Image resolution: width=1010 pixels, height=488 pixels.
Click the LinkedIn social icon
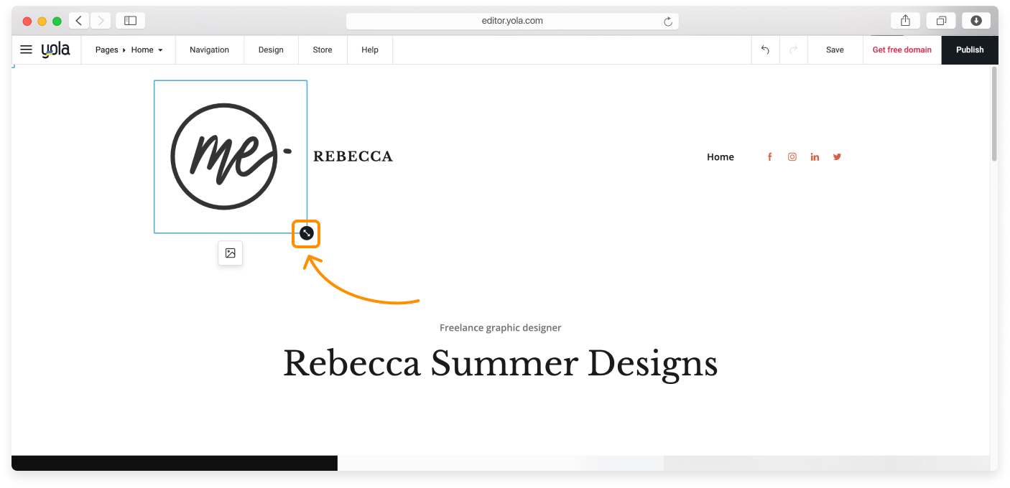click(x=815, y=156)
